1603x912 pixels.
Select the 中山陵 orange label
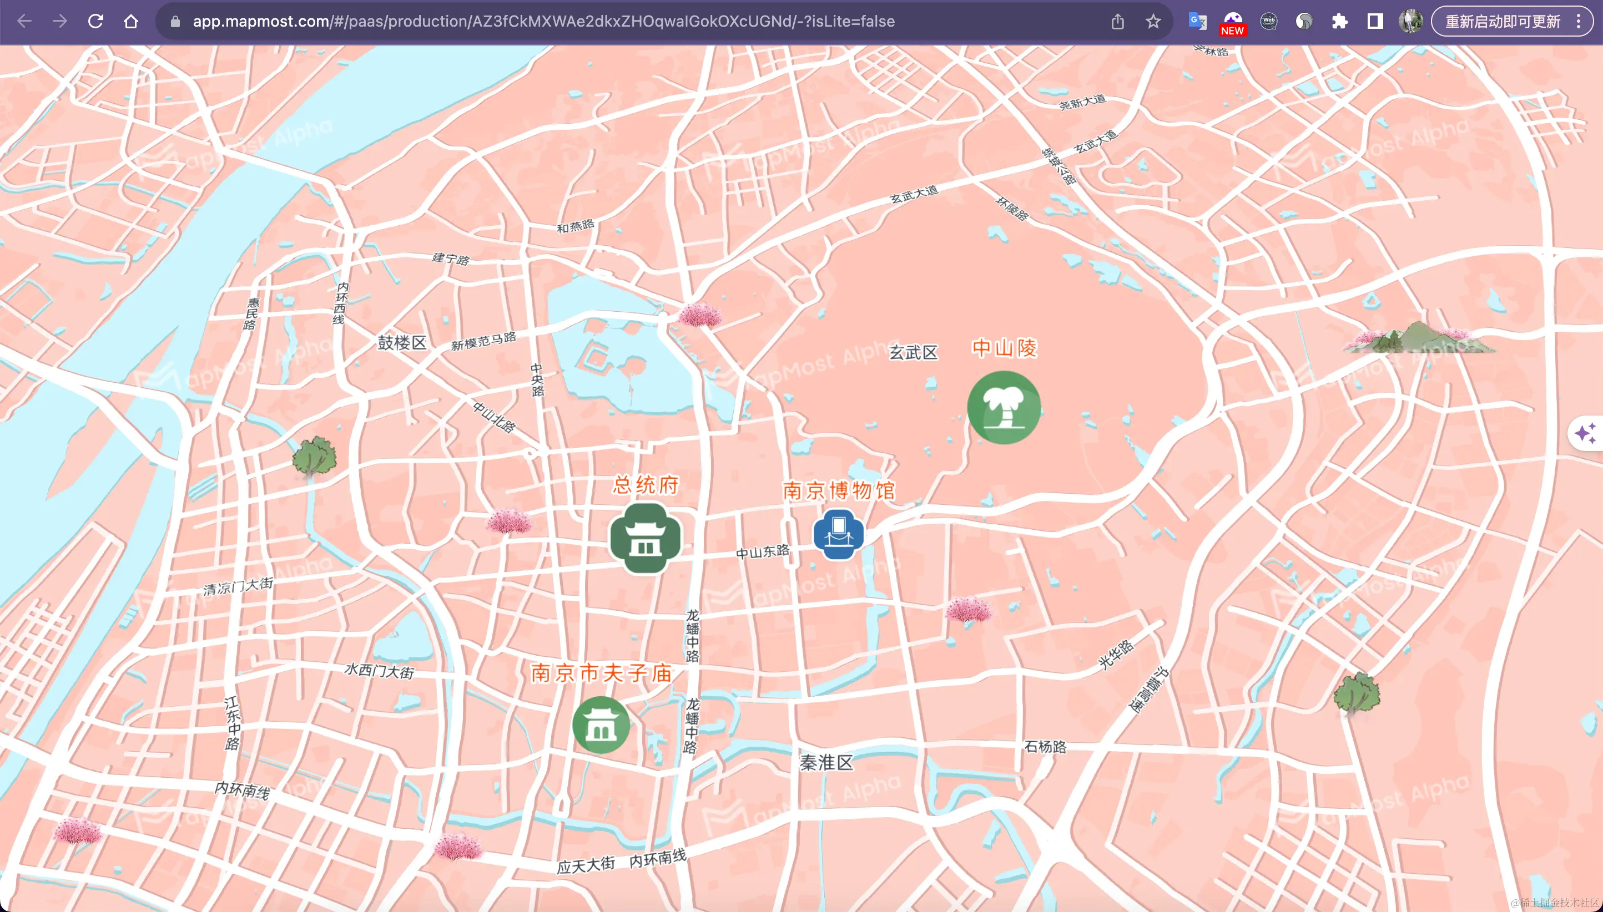(x=1005, y=348)
